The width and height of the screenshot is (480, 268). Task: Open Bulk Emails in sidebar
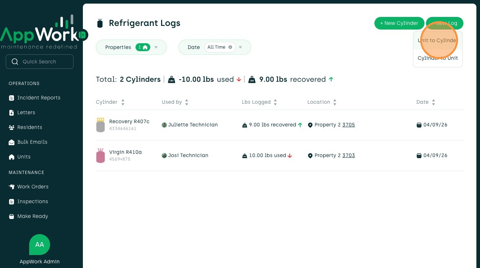32,142
